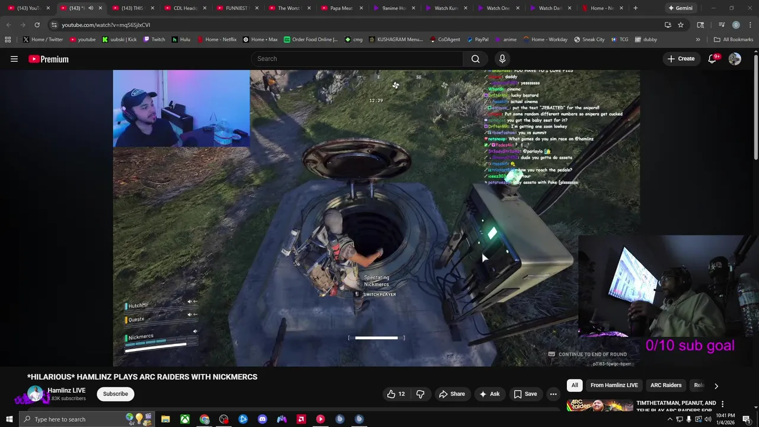
Task: Click the browser address bar URL
Action: [x=106, y=25]
